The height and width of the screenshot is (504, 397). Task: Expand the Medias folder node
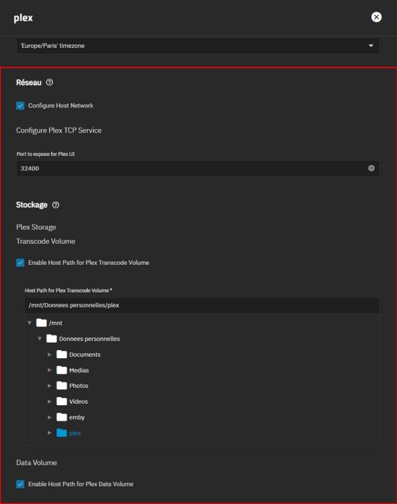[x=50, y=370]
